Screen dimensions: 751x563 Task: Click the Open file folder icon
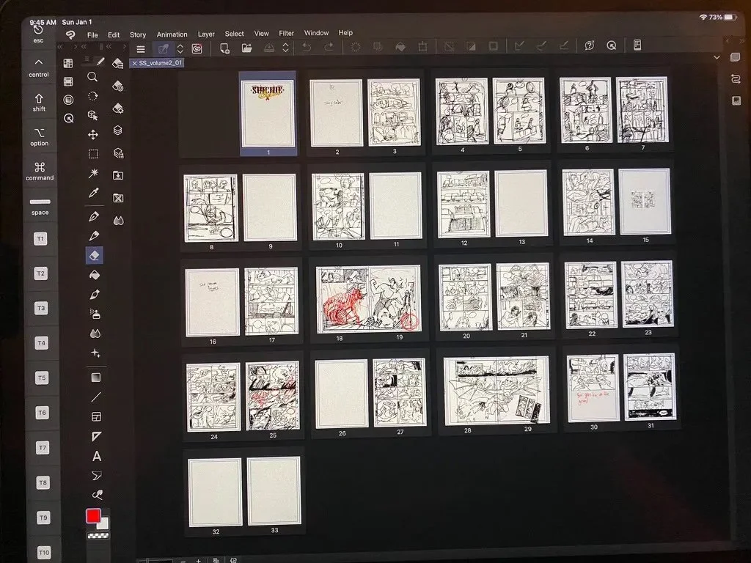point(246,48)
